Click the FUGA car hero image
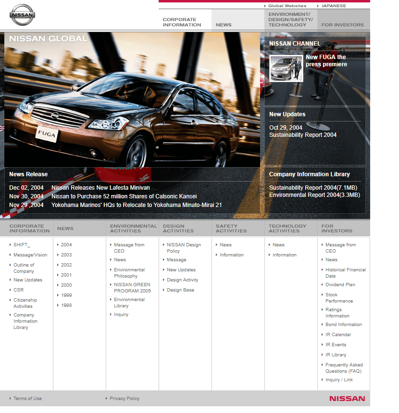 coord(132,100)
